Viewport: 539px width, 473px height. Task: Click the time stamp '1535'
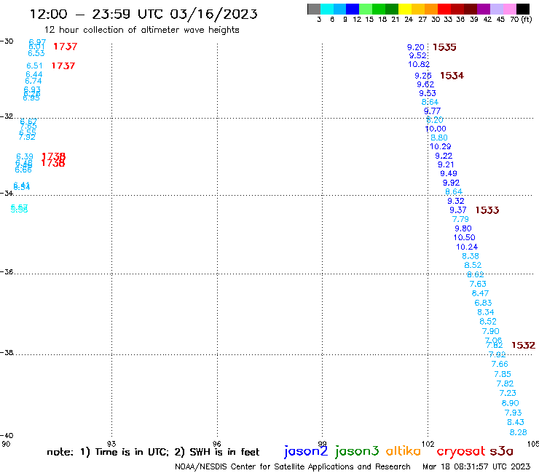click(444, 47)
